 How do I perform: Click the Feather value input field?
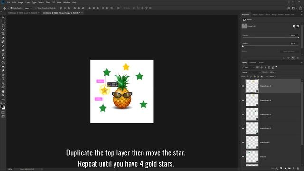pyautogui.click(x=294, y=43)
